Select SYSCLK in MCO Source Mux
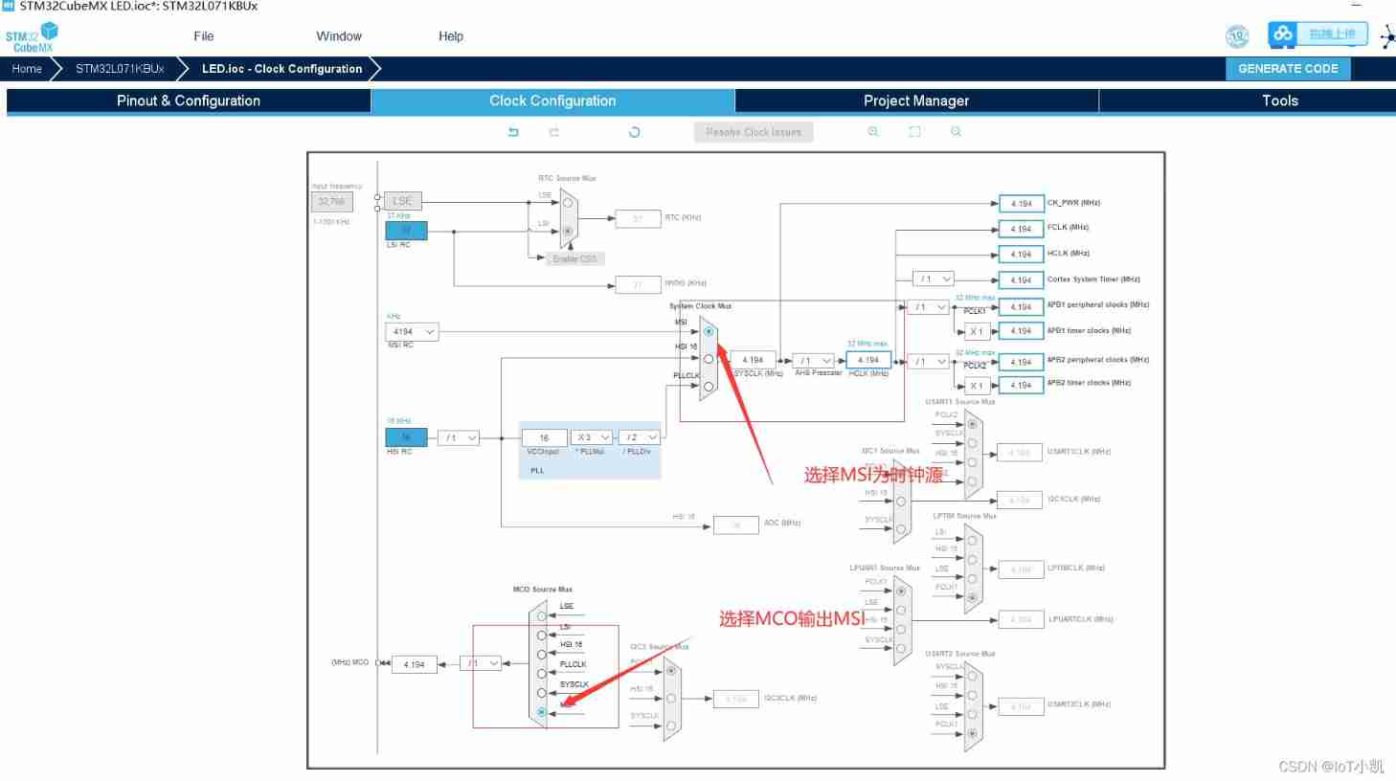Viewport: 1396px width, 781px height. 542,693
